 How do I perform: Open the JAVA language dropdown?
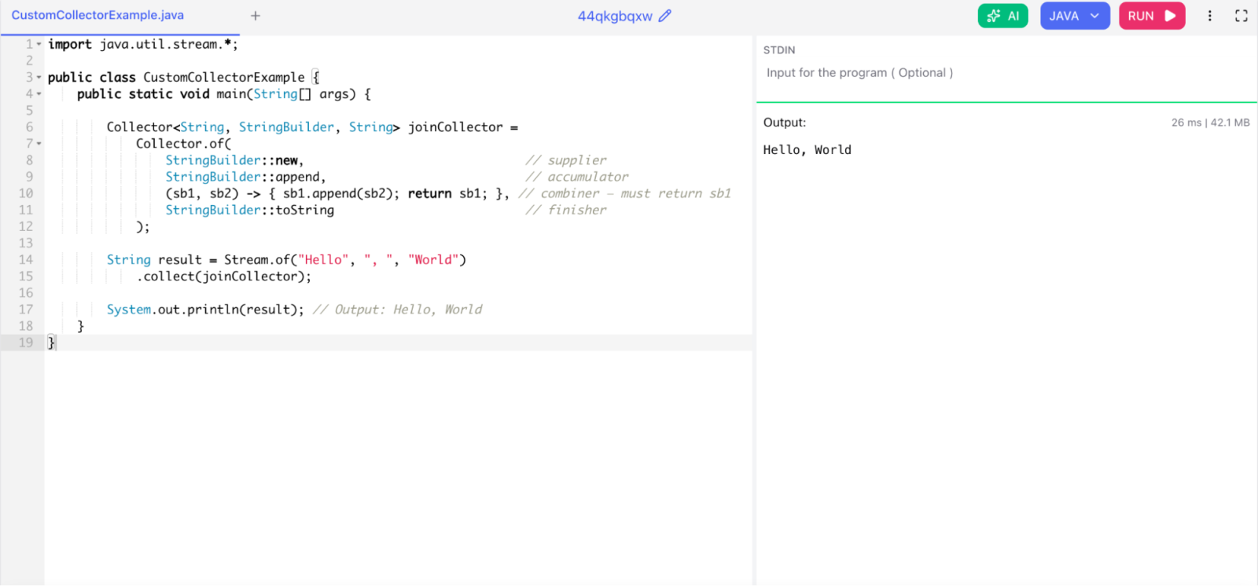click(1075, 16)
